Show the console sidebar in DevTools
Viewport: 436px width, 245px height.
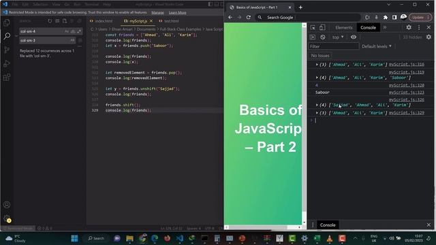tap(313, 37)
